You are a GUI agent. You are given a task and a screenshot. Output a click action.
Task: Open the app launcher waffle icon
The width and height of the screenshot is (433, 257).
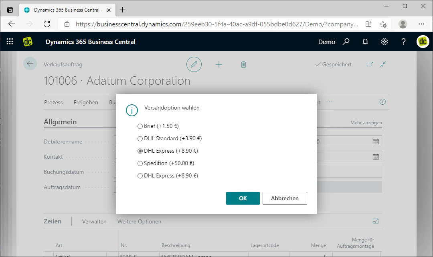(10, 42)
